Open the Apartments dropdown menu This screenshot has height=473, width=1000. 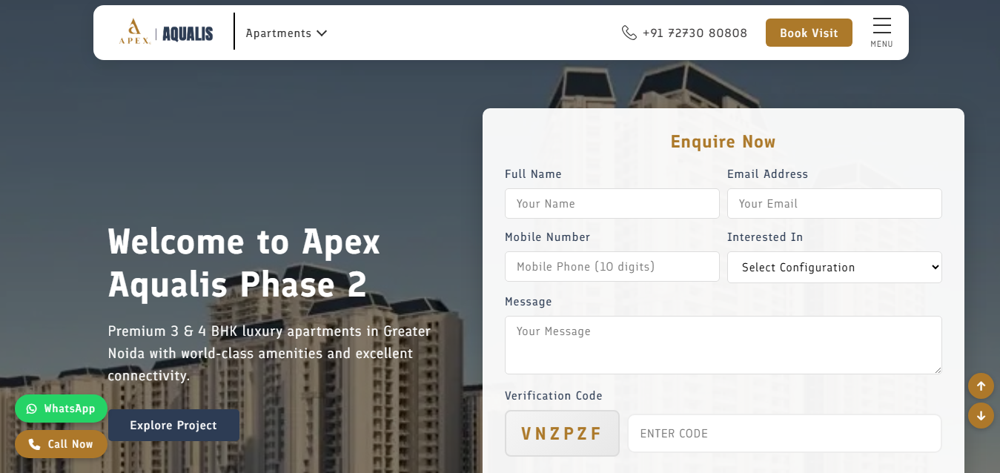tap(286, 33)
